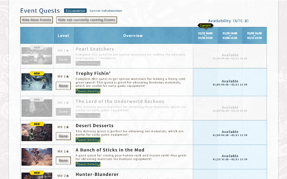287x179 pixels.
Task: Click Available cell for Lord of the Underworld Beckons
Action: point(230,108)
